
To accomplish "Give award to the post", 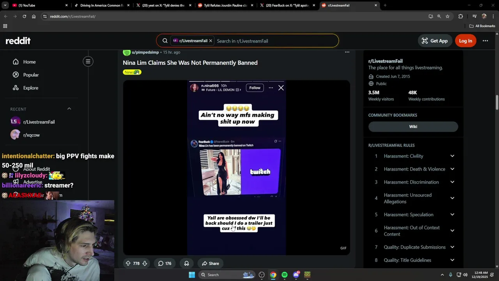I will coord(186,263).
